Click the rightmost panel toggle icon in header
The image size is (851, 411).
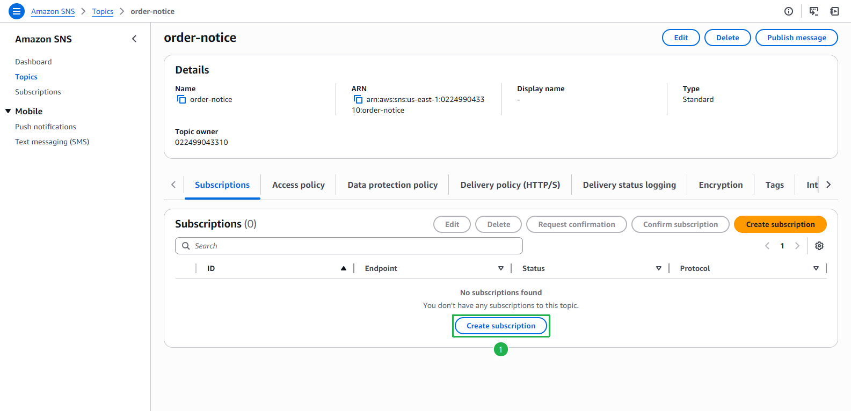(x=834, y=11)
